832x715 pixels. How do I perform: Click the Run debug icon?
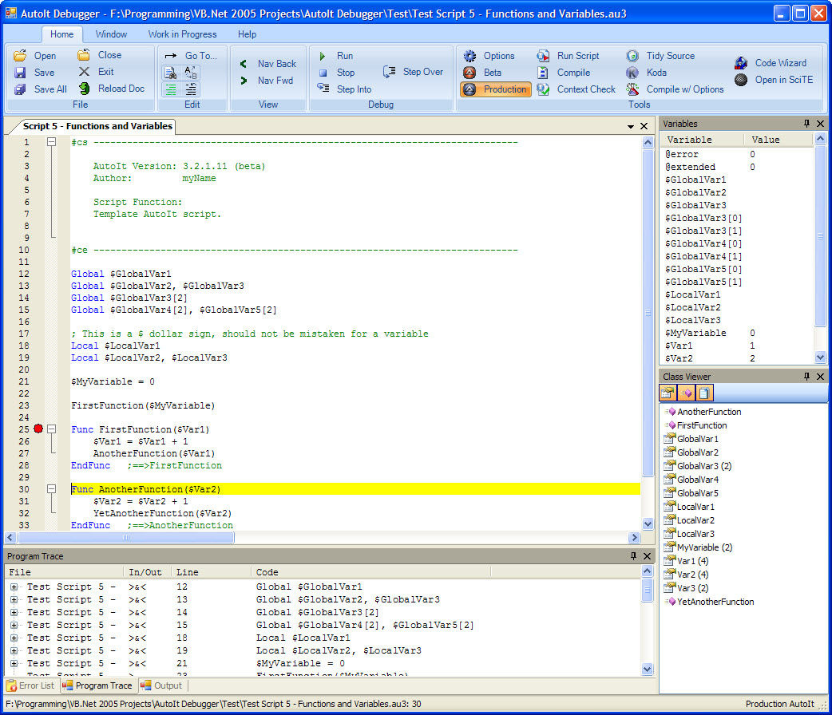[x=323, y=56]
